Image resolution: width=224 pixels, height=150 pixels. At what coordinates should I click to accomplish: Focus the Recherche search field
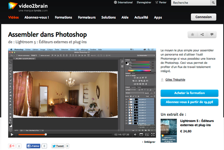pos(190,3)
